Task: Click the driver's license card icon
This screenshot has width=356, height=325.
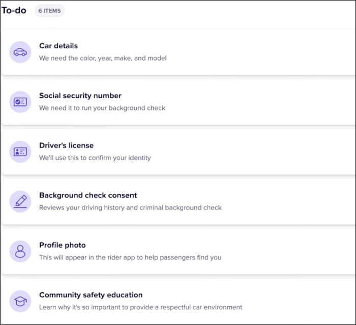Action: point(20,152)
